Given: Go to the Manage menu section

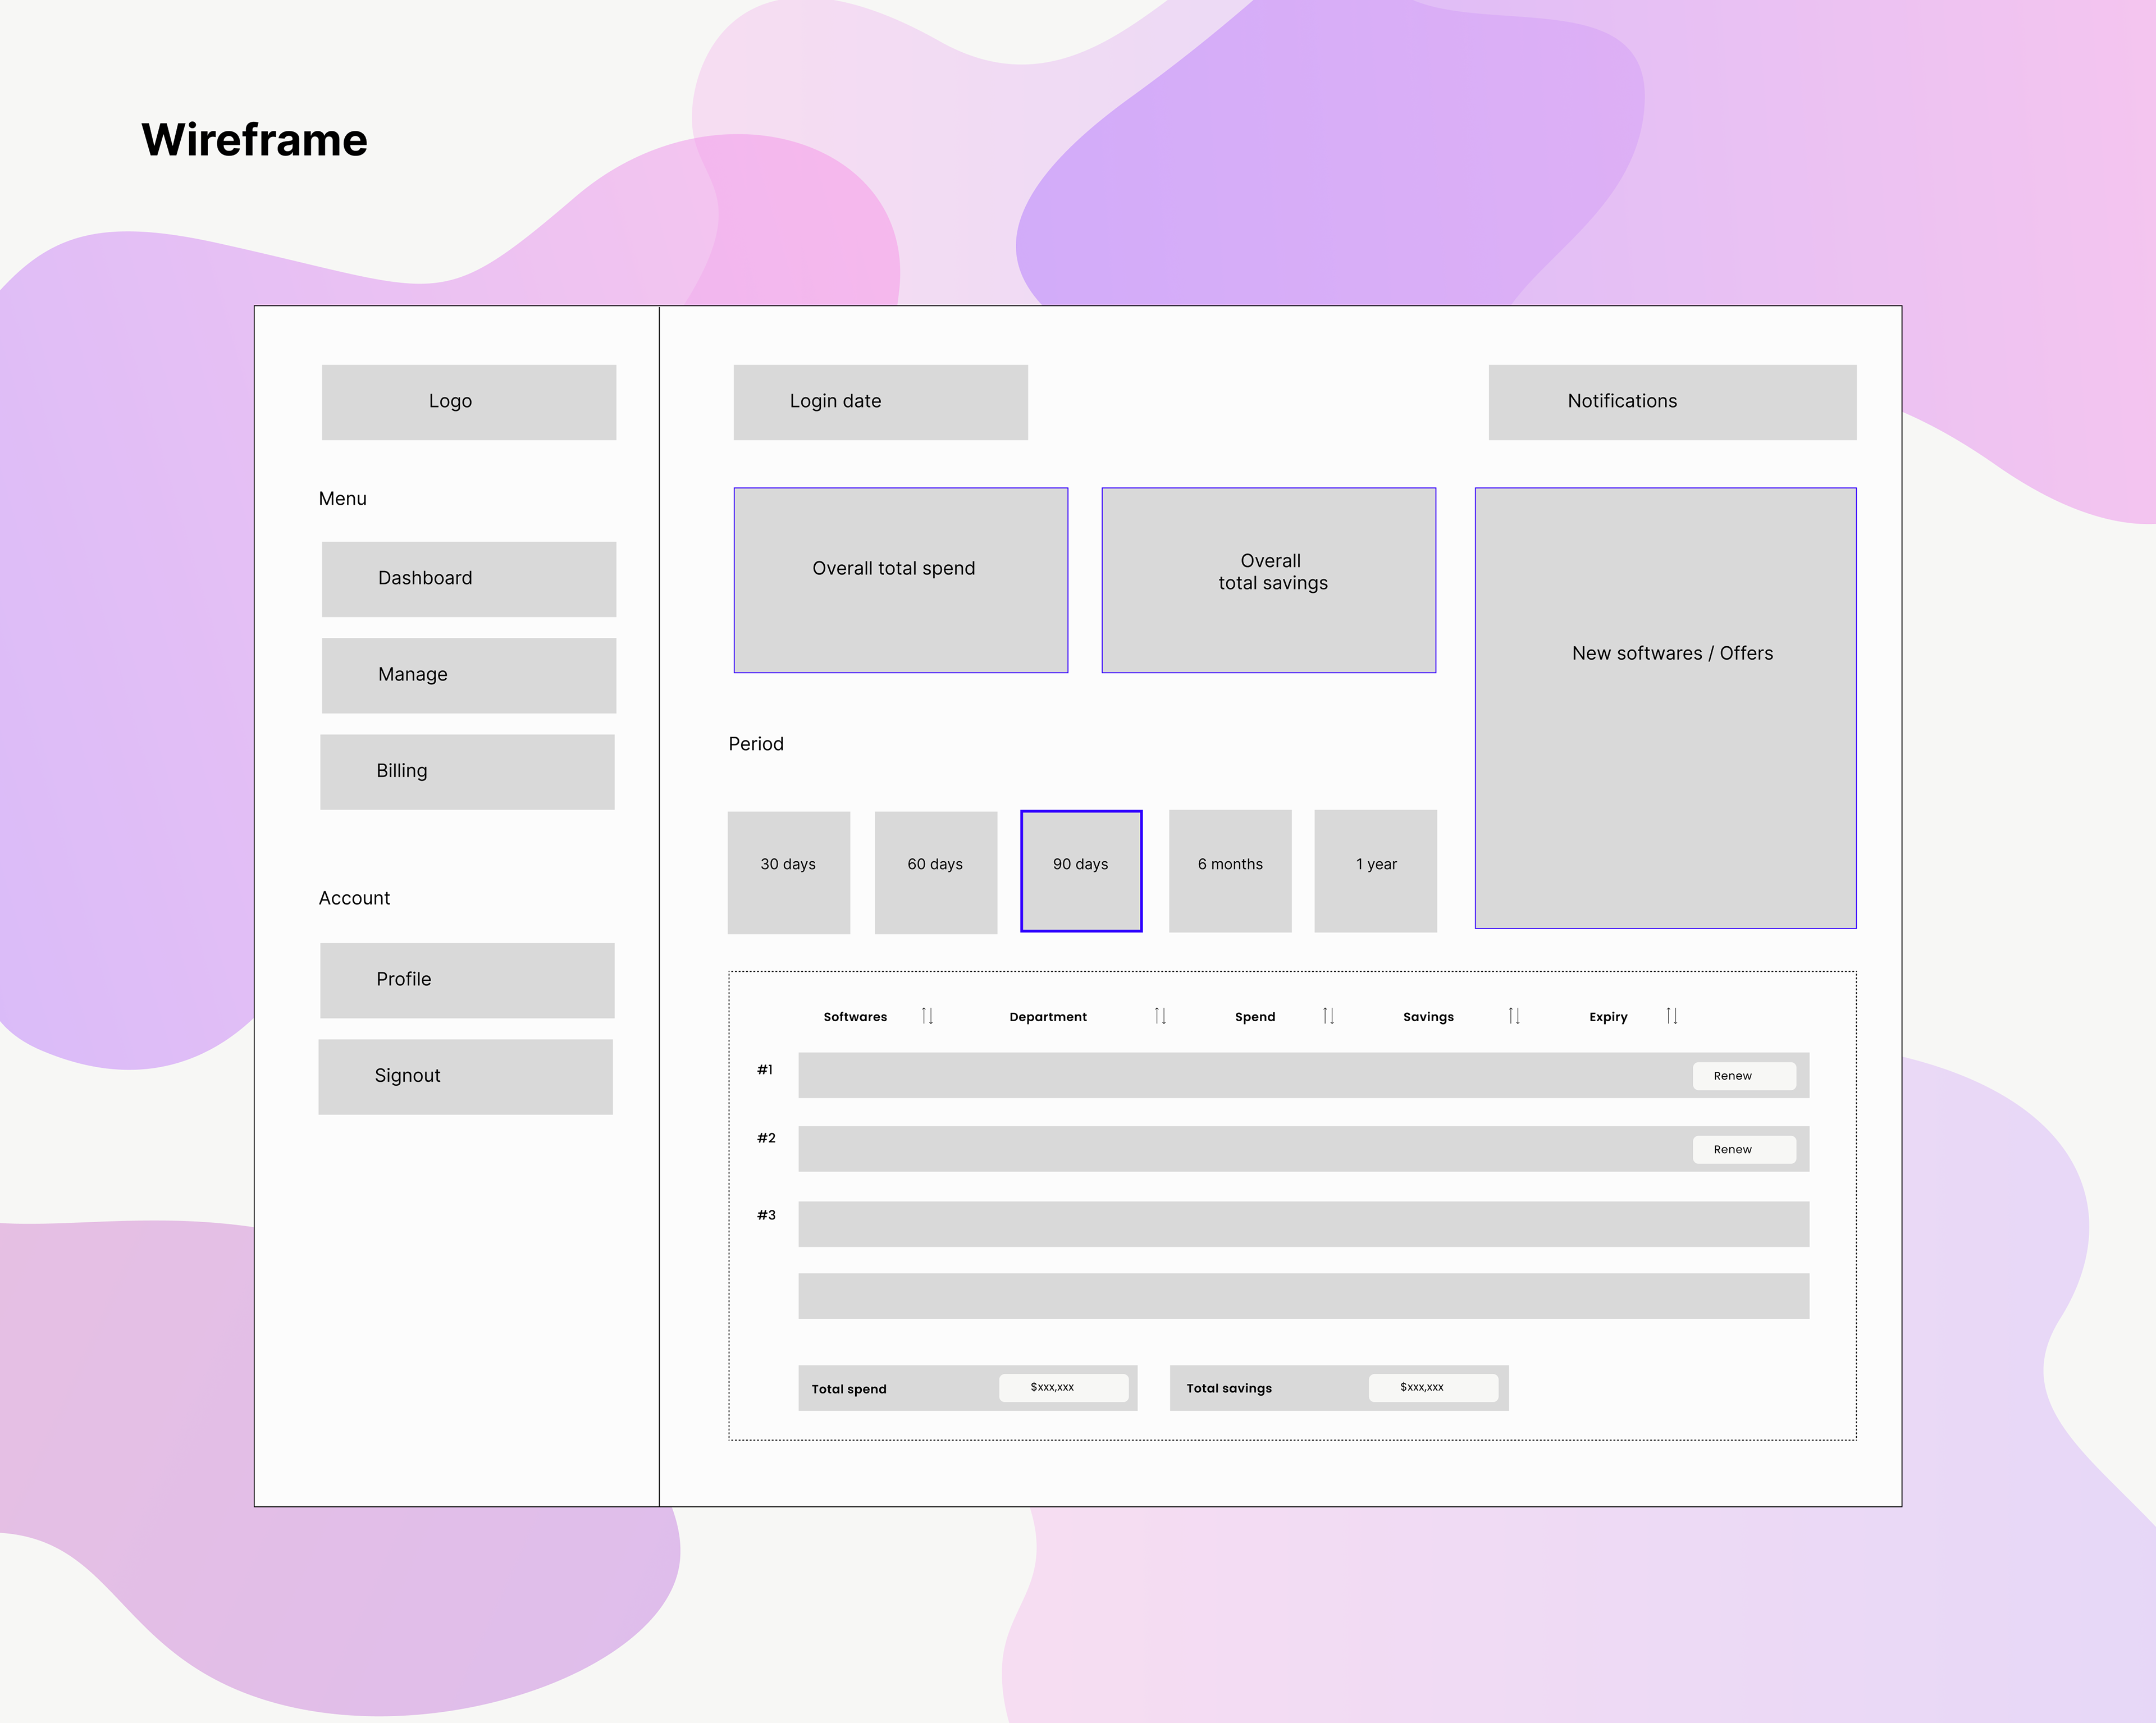Looking at the screenshot, I should [x=468, y=675].
